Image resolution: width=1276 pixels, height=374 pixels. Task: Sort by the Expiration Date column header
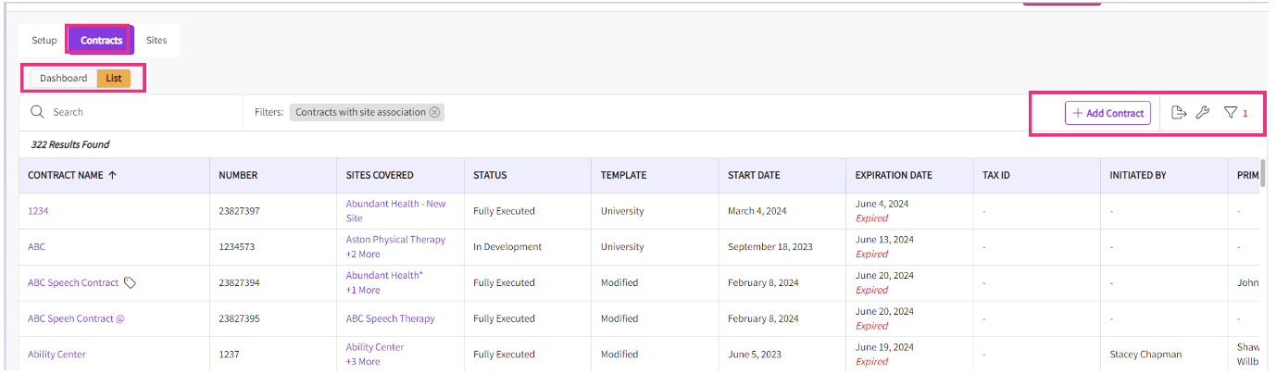894,175
